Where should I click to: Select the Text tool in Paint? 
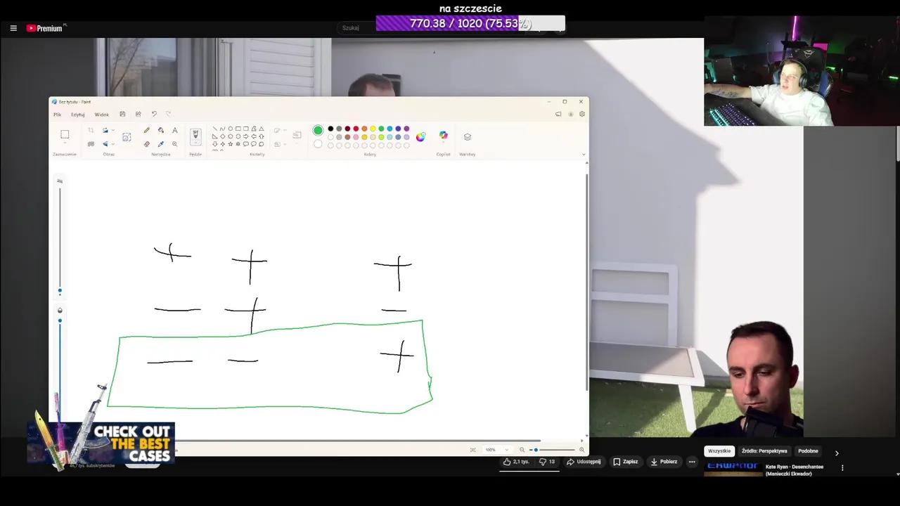coord(175,130)
